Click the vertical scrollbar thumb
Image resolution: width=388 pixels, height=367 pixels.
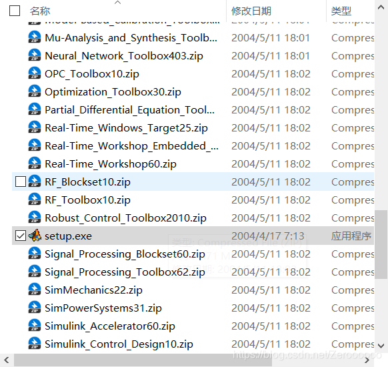pos(381,245)
